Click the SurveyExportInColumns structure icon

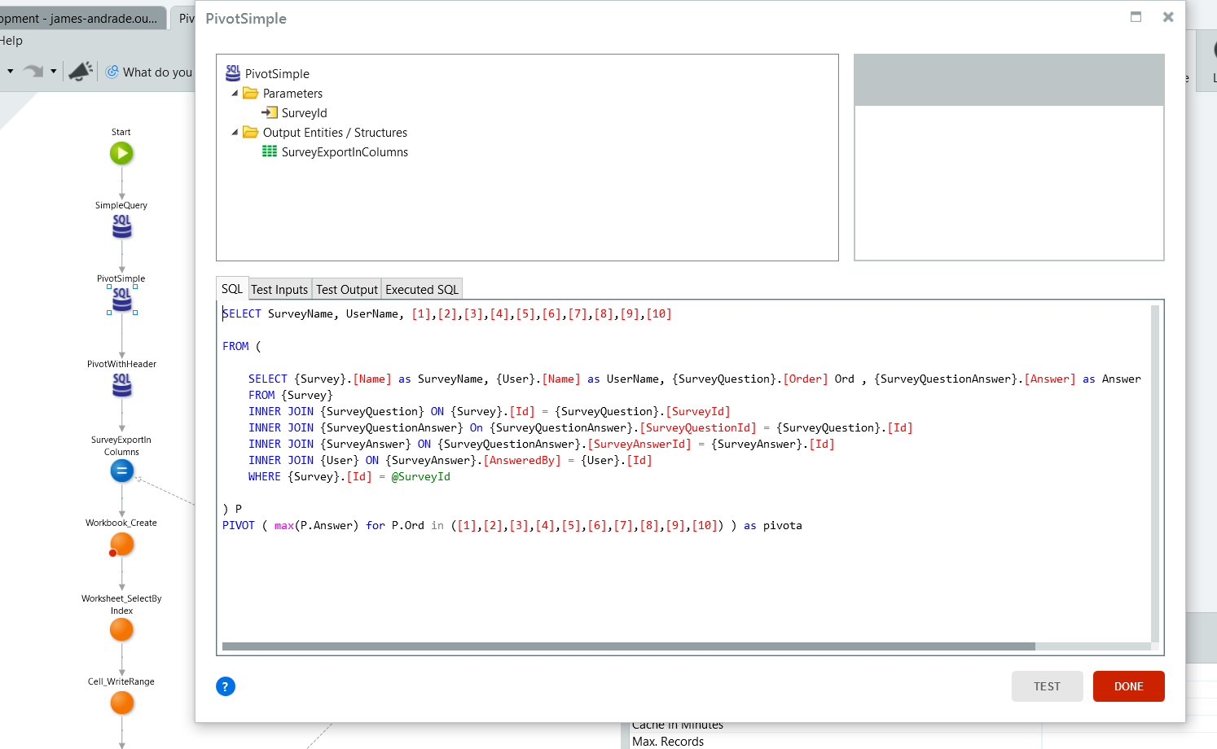(270, 151)
